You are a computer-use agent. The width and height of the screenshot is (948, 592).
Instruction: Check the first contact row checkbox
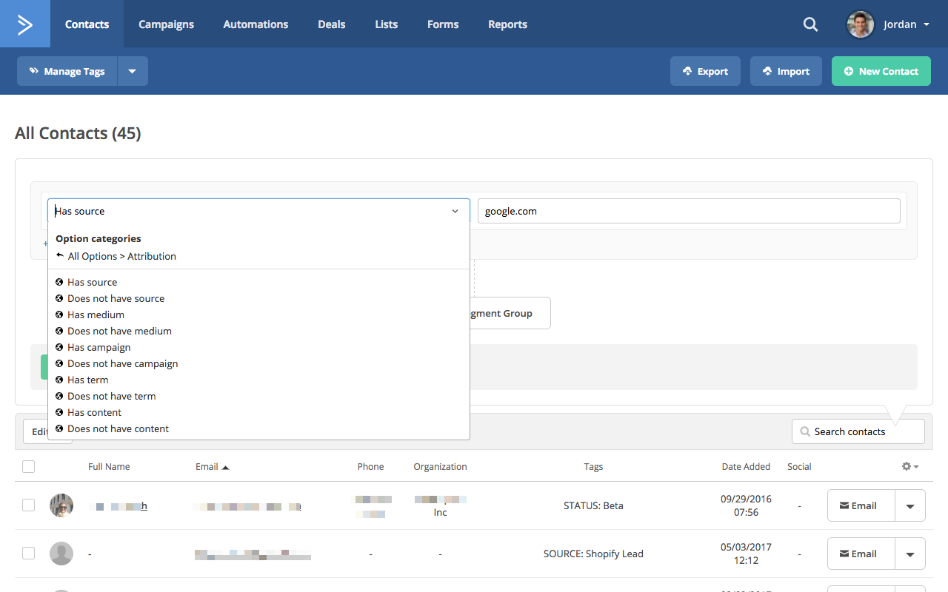tap(28, 505)
